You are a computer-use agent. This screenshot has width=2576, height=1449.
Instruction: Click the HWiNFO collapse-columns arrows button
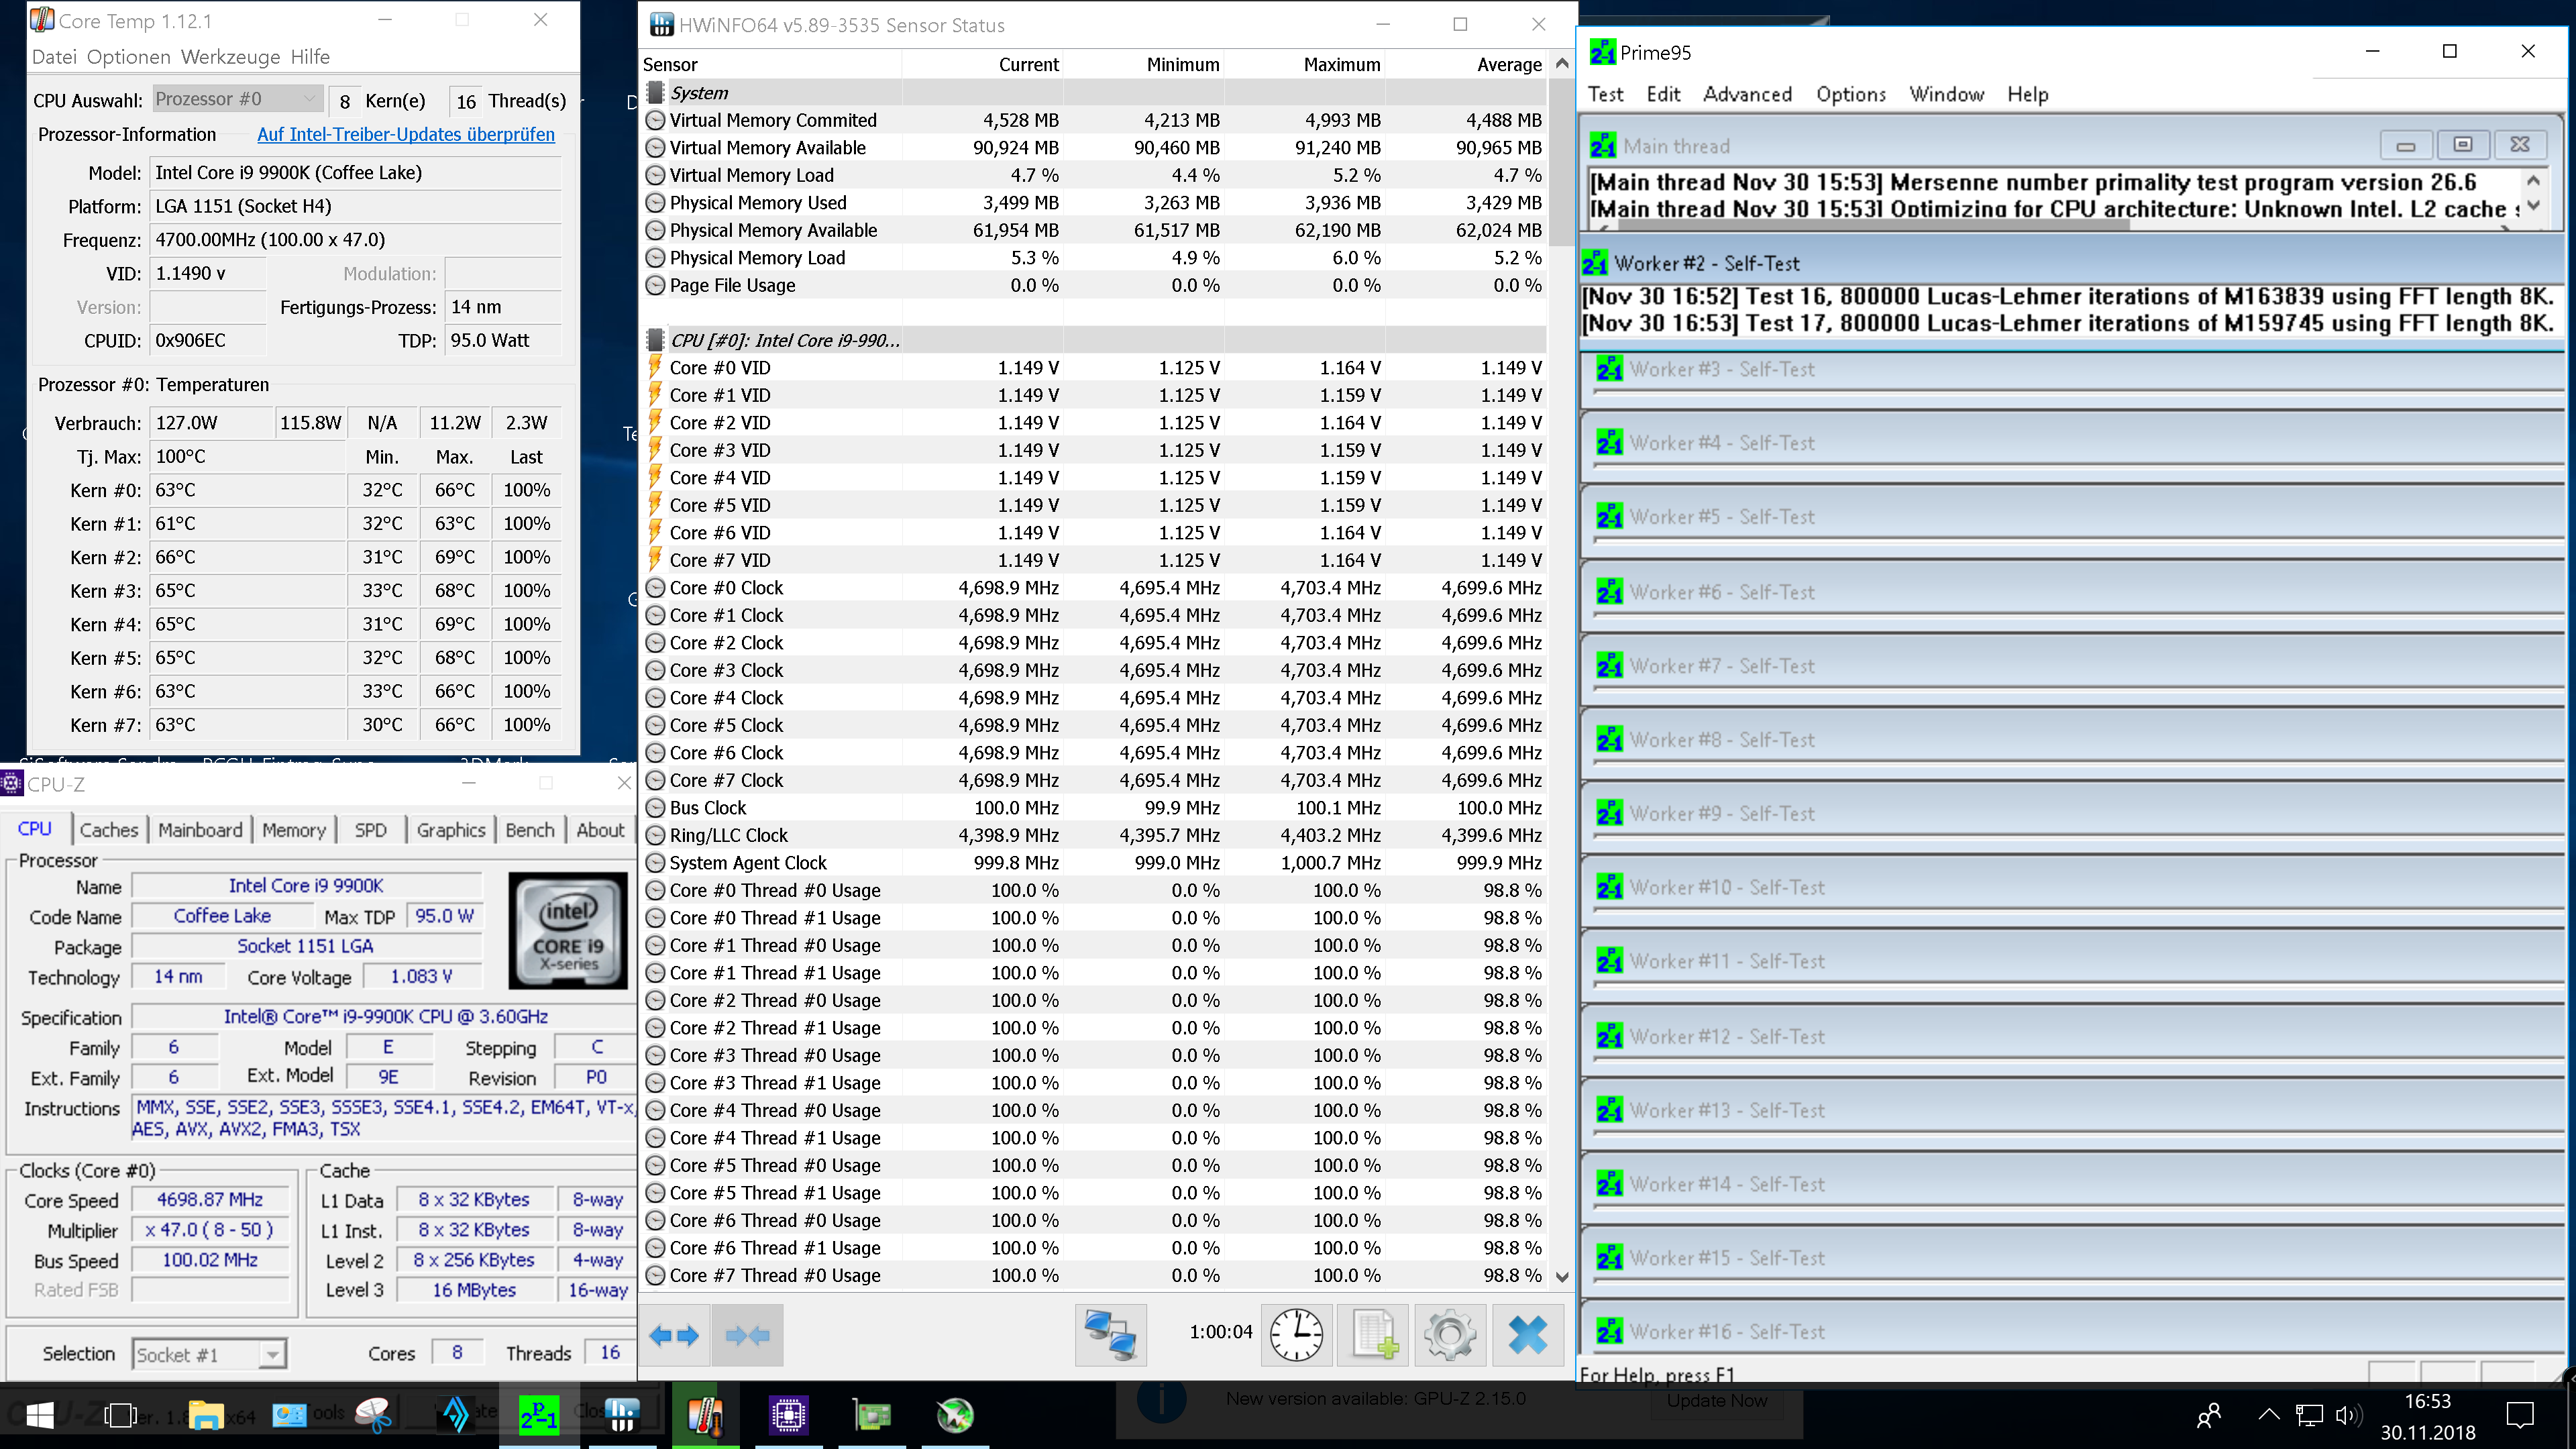(747, 1334)
